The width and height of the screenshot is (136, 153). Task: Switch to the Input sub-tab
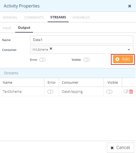7,28
